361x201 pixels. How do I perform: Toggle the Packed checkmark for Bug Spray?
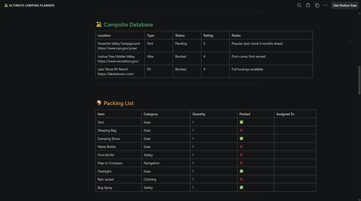(241, 187)
